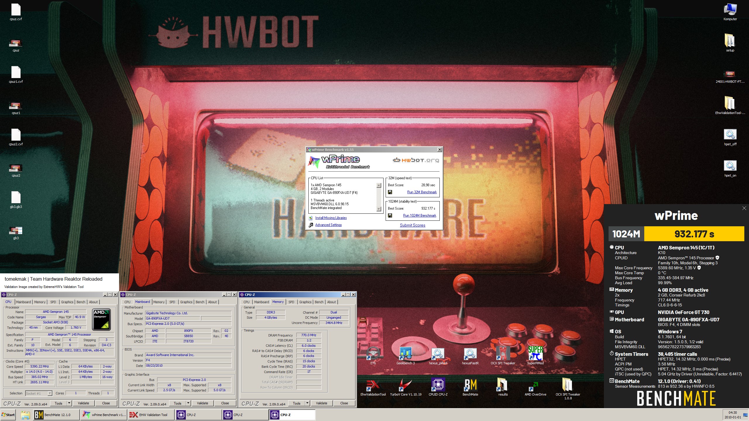This screenshot has width=749, height=421.
Task: Launch TurboV Core V1.10.19 shortcut
Action: pos(406,387)
